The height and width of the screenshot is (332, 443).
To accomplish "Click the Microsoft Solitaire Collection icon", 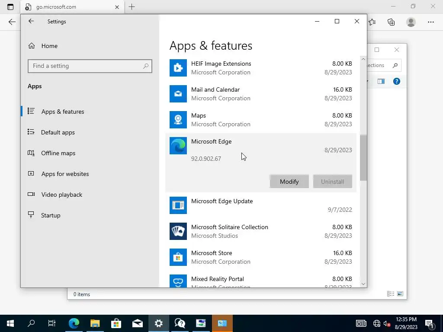I will [178, 231].
